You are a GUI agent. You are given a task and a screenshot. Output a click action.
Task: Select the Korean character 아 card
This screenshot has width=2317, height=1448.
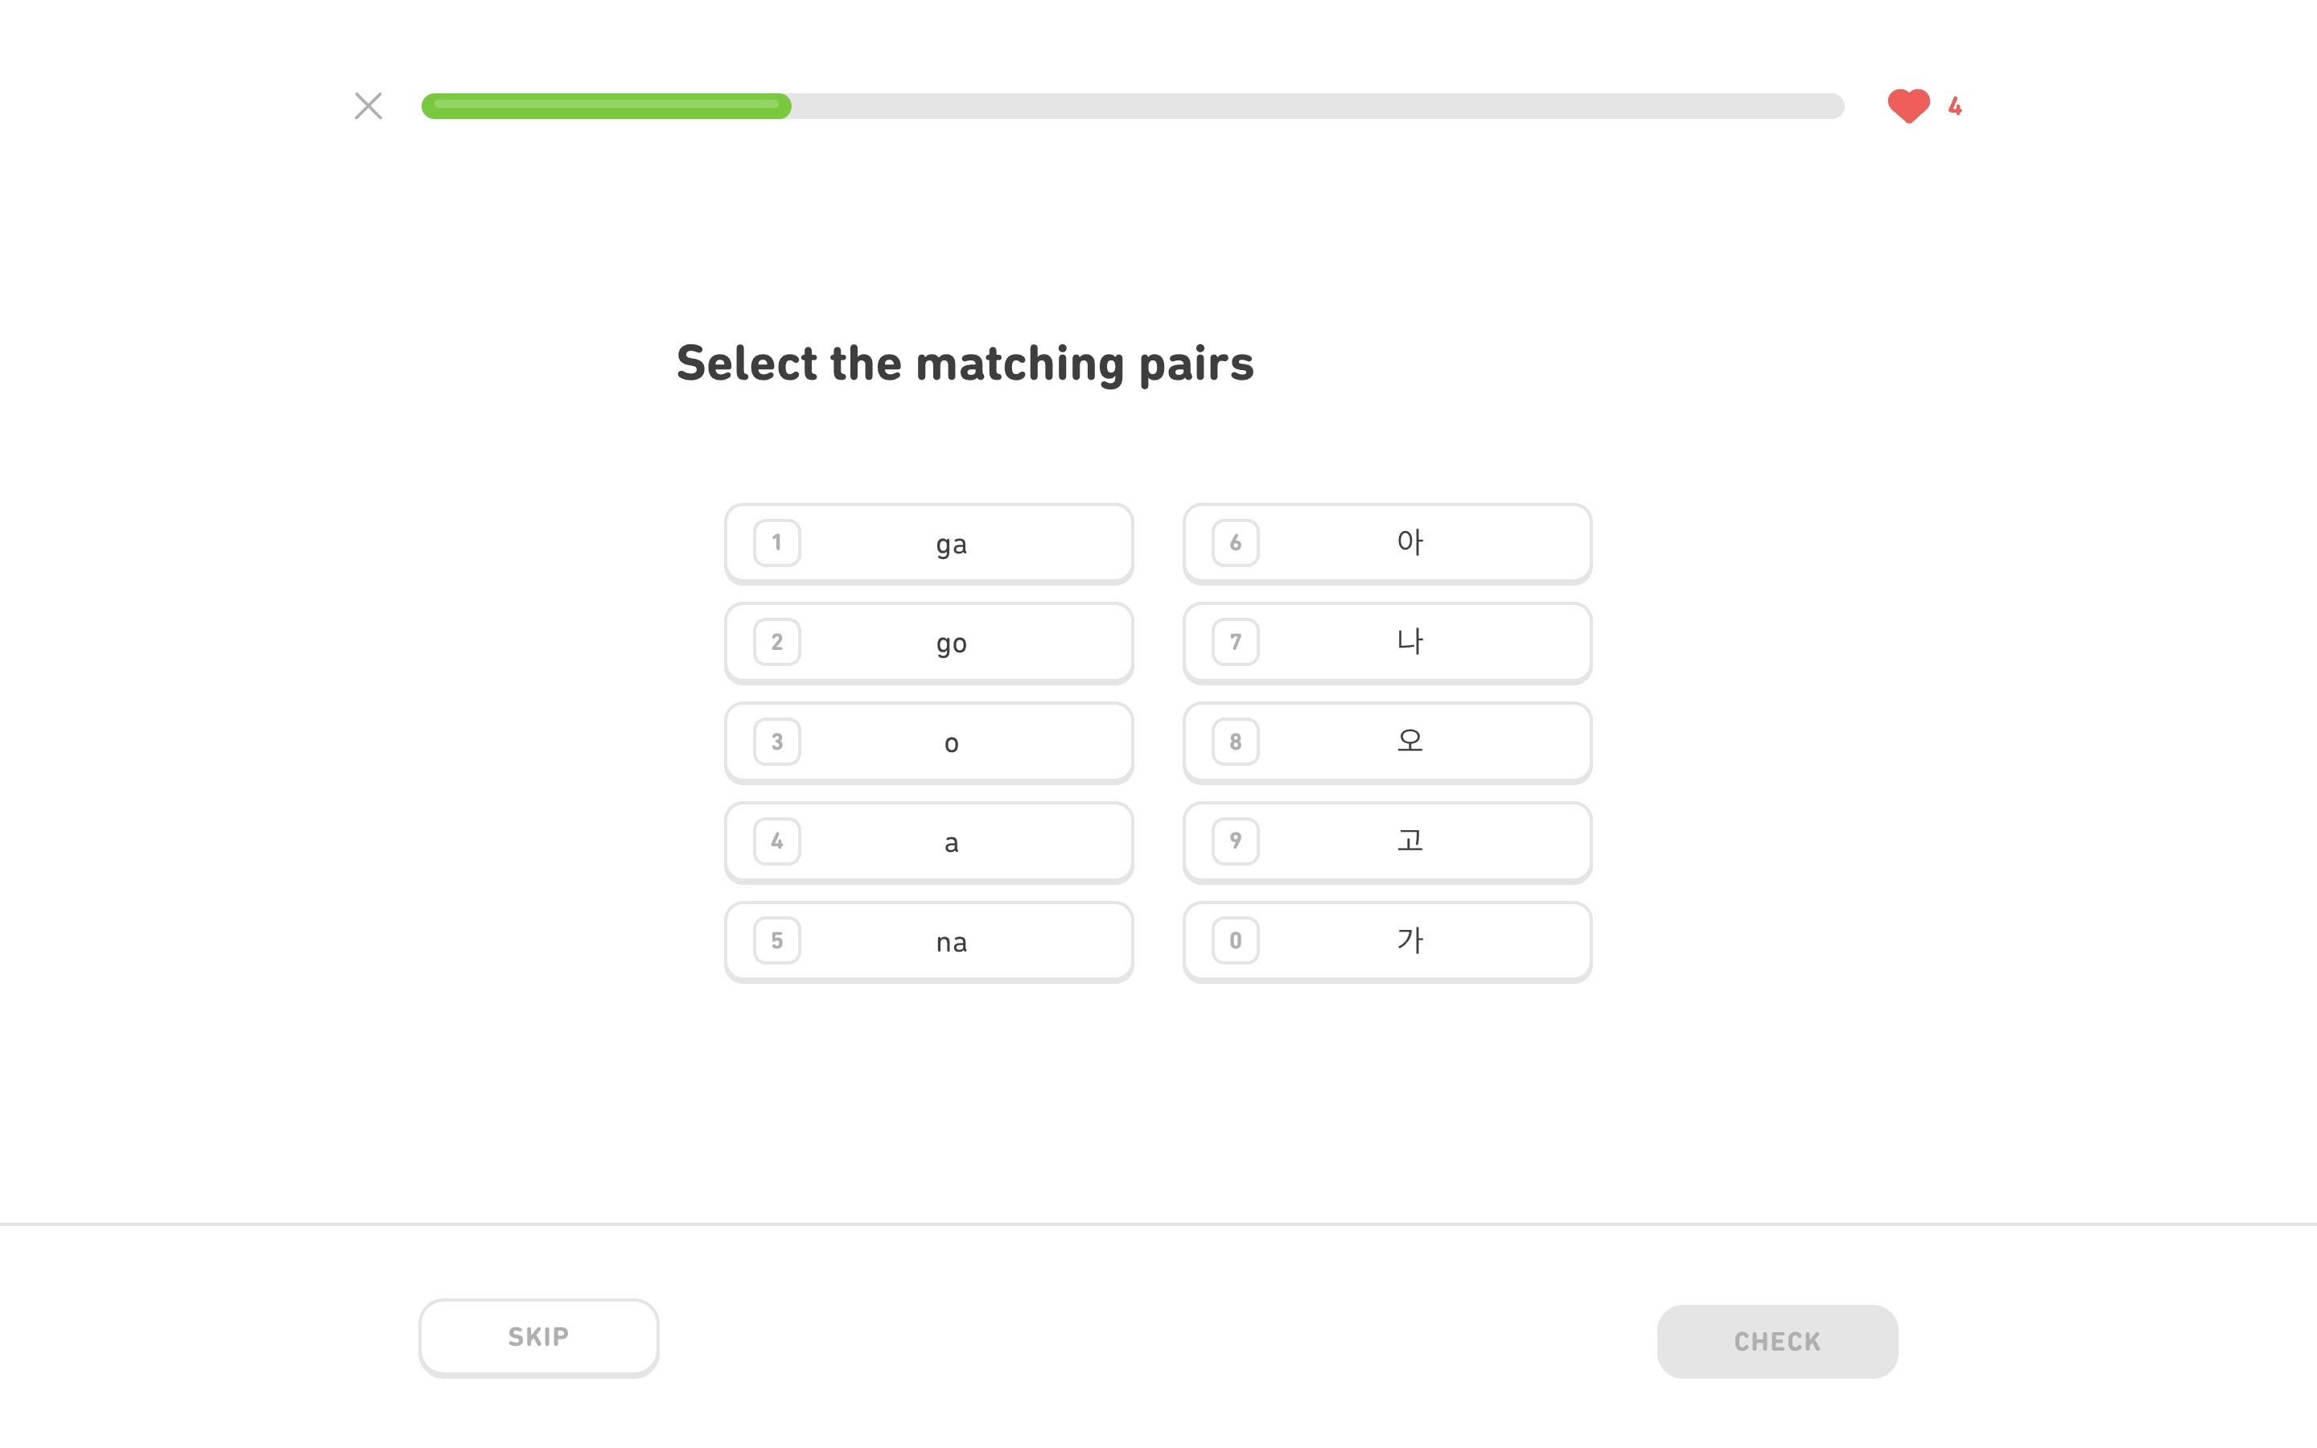1387,544
